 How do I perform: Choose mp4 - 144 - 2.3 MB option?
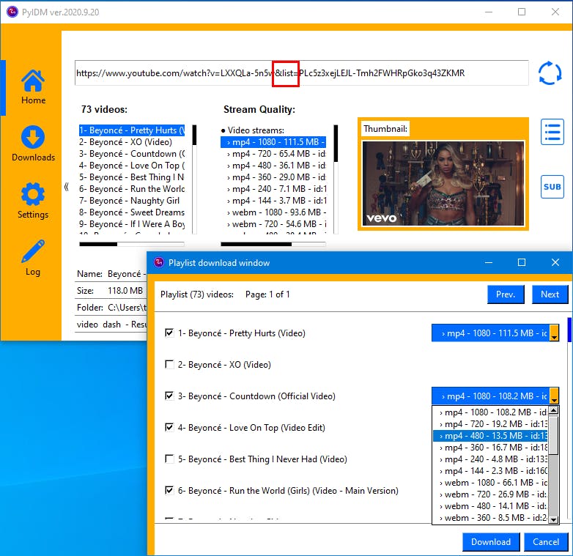(490, 470)
